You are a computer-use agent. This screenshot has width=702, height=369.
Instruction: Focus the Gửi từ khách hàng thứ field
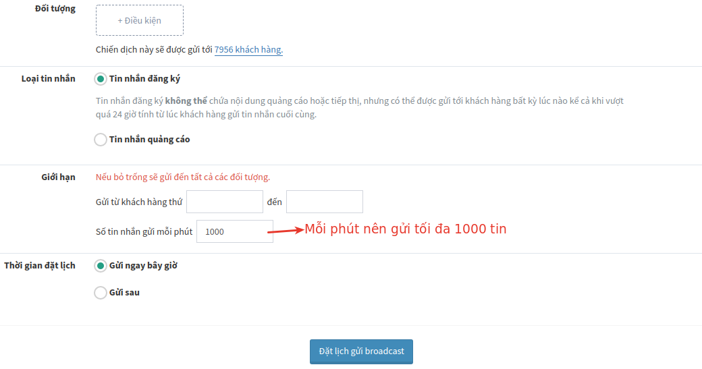pyautogui.click(x=225, y=202)
